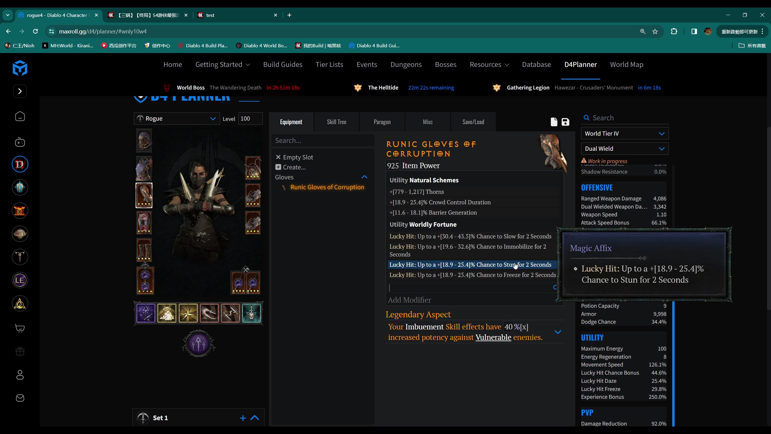Image resolution: width=771 pixels, height=434 pixels.
Task: Open the mail envelope icon in the sidebar
Action: pos(20,398)
